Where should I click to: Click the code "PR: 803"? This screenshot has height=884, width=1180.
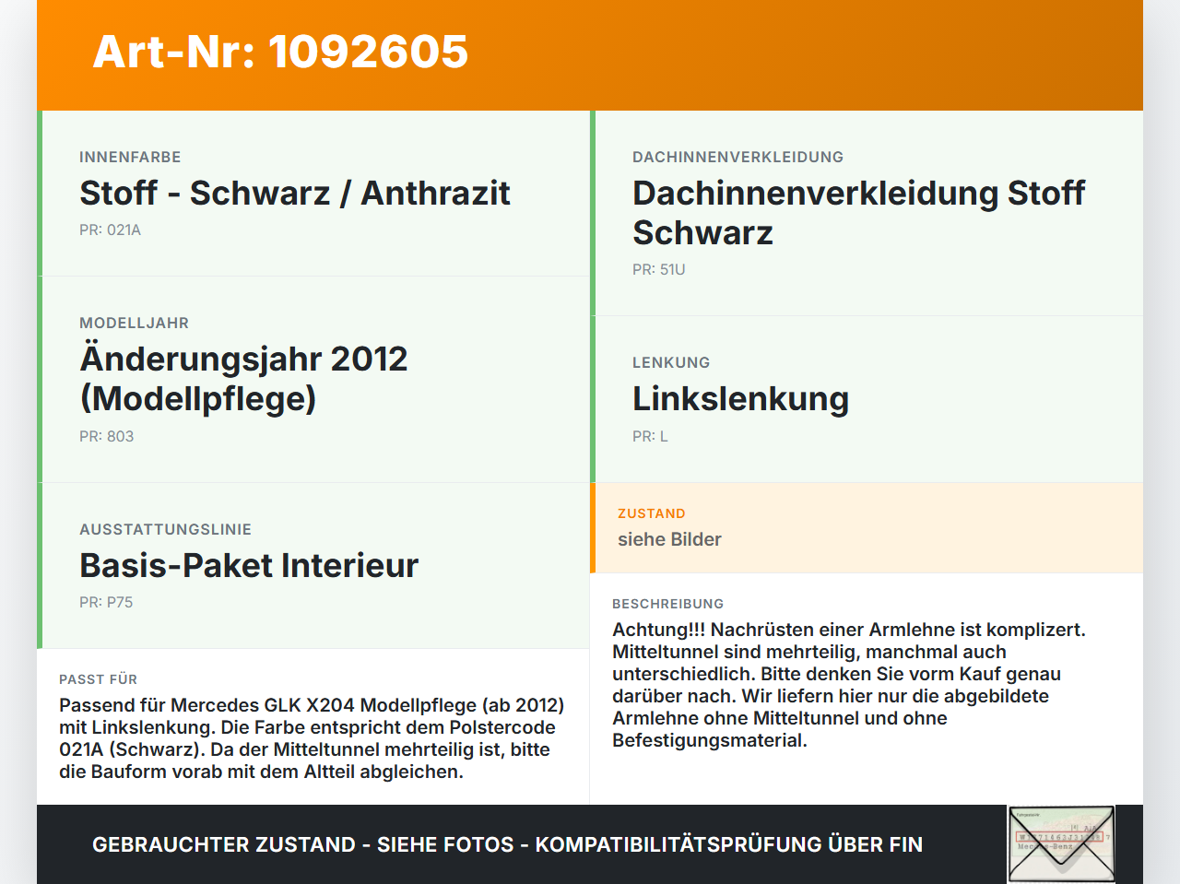click(106, 436)
